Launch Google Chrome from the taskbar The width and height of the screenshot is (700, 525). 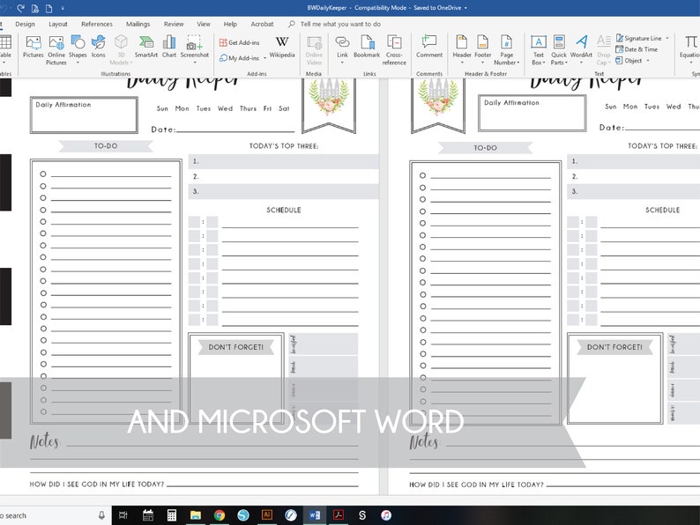(x=220, y=515)
